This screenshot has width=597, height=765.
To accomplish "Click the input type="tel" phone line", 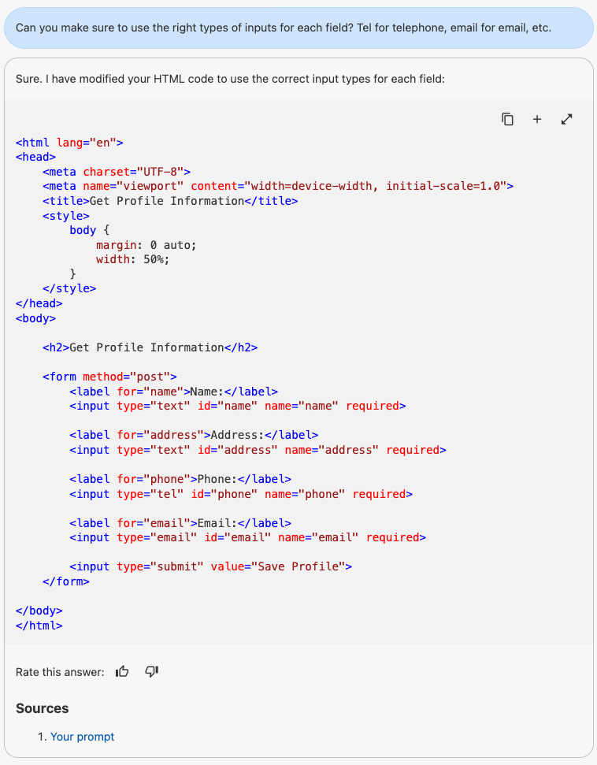I will [241, 494].
